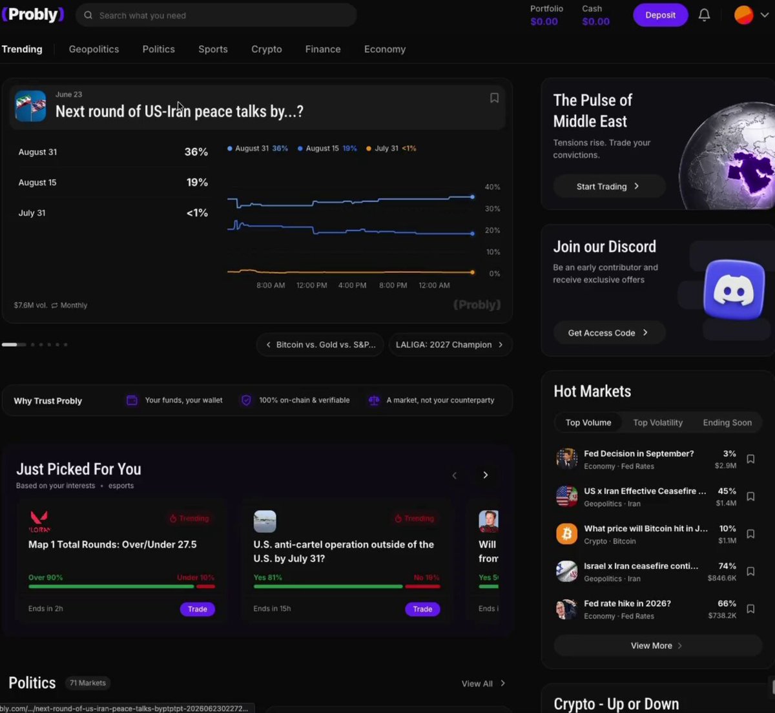Switch to the Politics category

pyautogui.click(x=158, y=49)
